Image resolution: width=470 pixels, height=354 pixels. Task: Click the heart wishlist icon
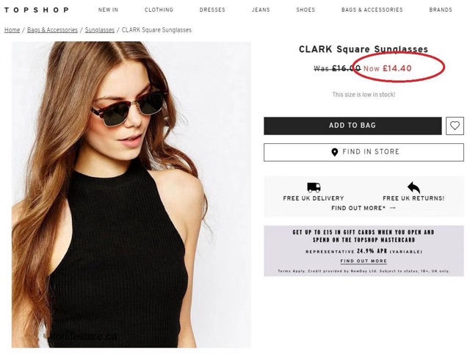[455, 126]
